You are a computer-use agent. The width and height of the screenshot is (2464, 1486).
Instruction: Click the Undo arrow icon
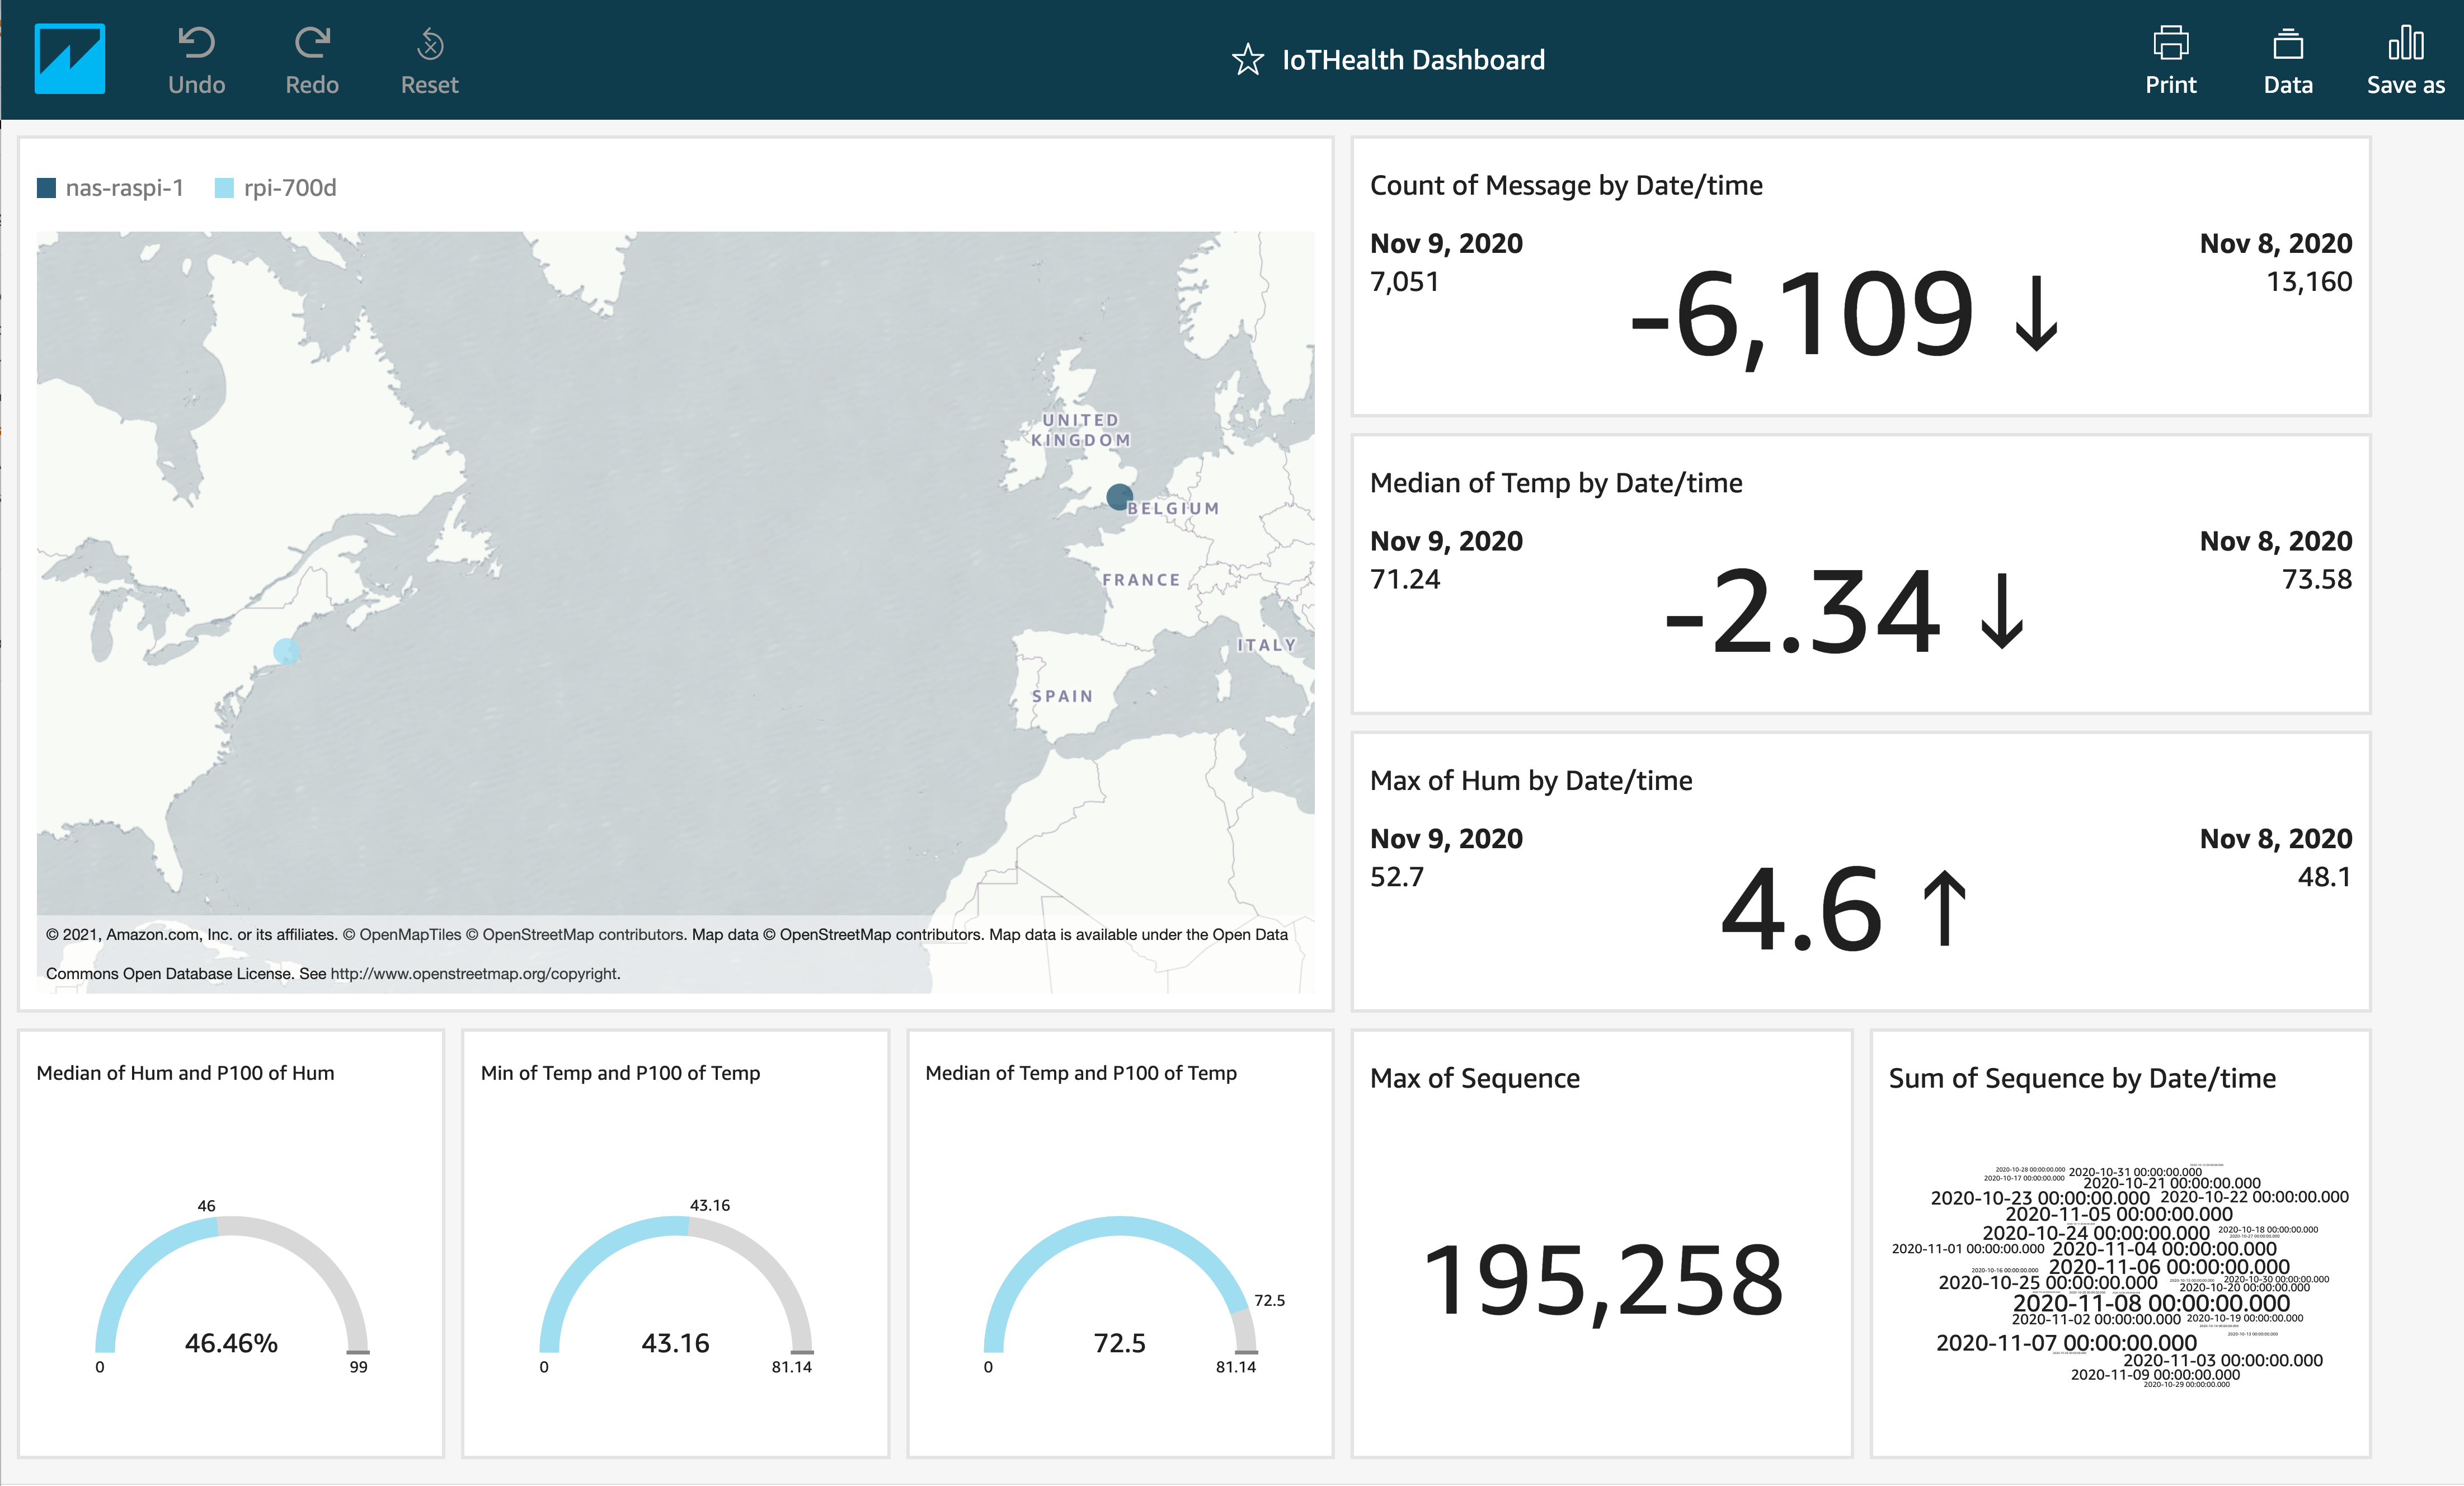(x=196, y=42)
